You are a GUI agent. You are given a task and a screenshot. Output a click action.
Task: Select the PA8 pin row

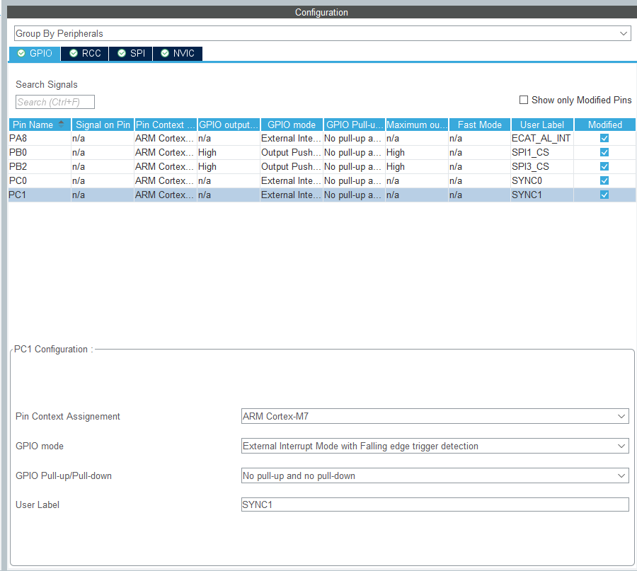click(x=322, y=138)
